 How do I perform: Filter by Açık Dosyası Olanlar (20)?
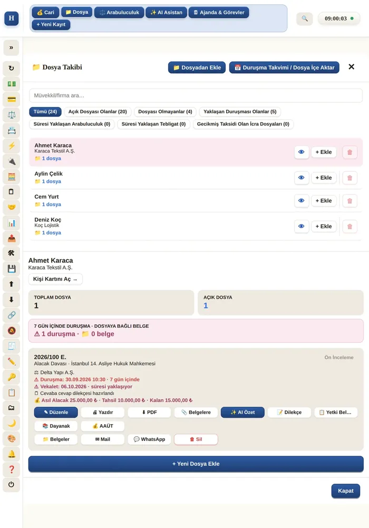coord(98,112)
